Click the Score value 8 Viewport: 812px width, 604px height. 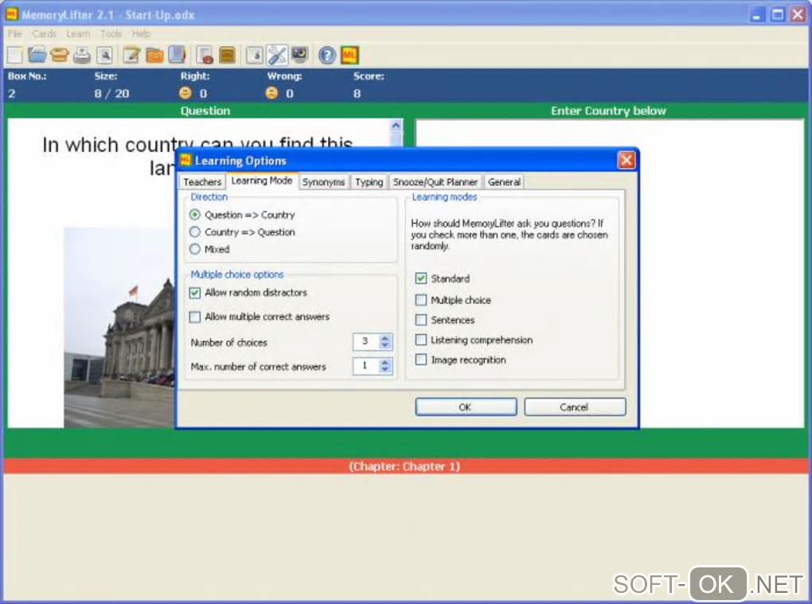click(357, 94)
